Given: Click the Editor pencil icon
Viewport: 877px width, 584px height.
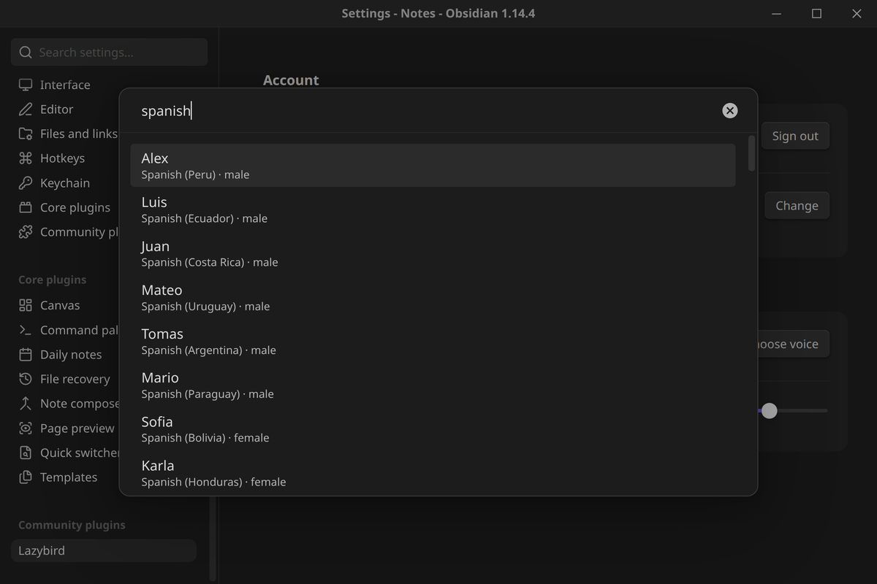Looking at the screenshot, I should pyautogui.click(x=26, y=109).
